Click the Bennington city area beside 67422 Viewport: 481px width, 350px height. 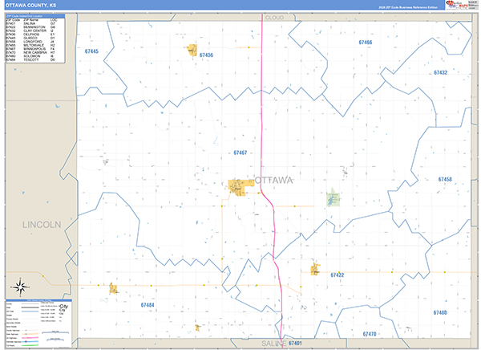coord(315,269)
